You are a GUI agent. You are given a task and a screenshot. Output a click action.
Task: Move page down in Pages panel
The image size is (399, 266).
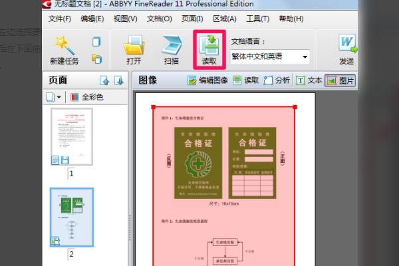coord(118,80)
